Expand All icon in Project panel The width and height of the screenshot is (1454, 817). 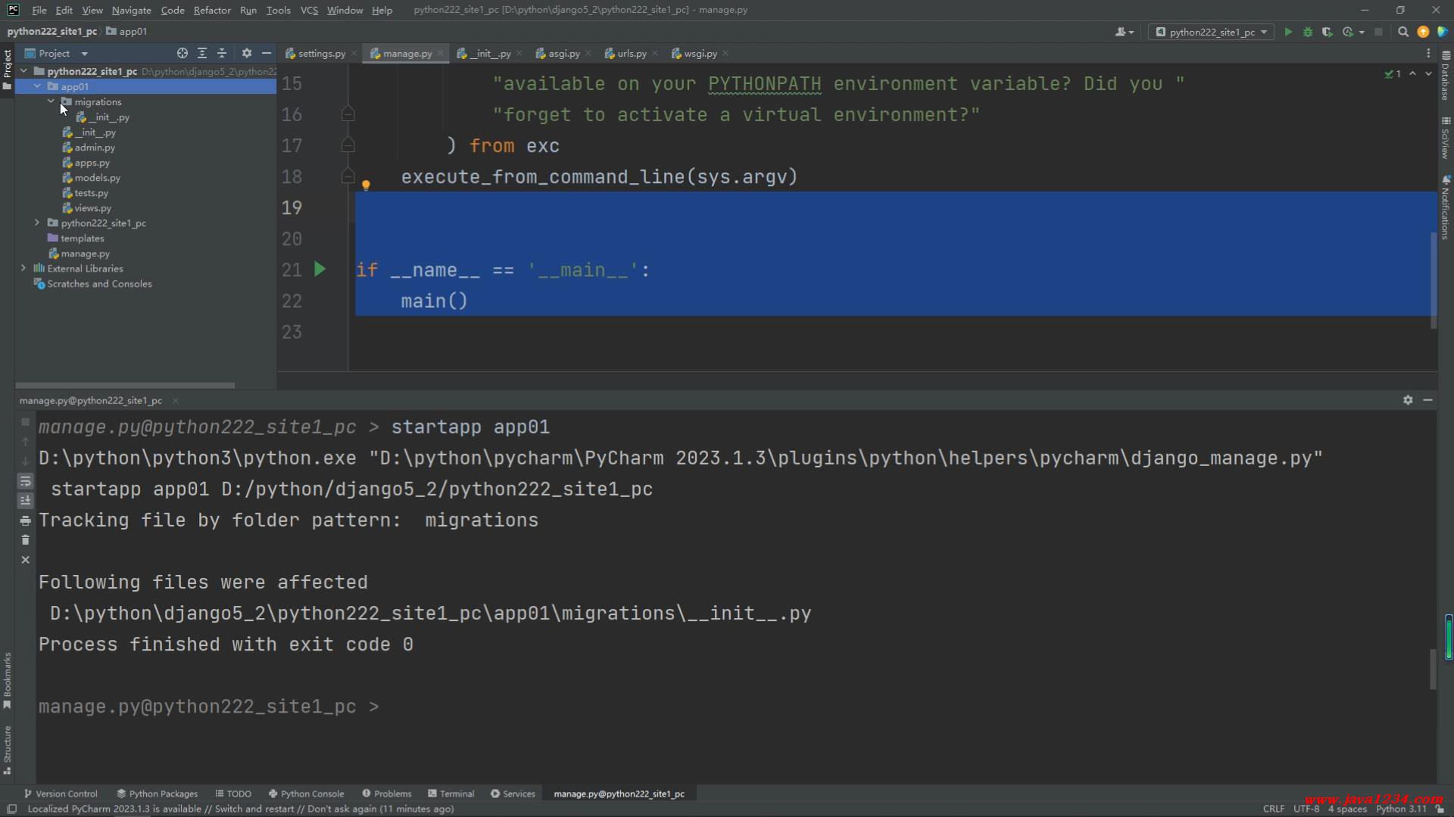tap(202, 53)
